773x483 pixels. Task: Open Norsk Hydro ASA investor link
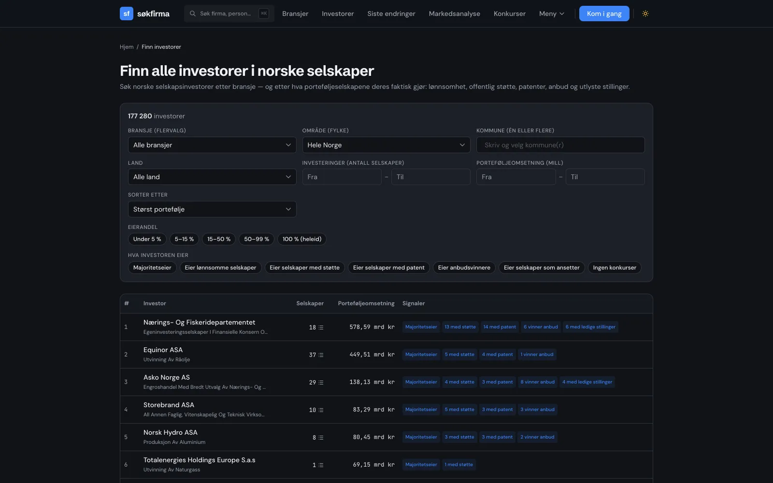coord(171,432)
